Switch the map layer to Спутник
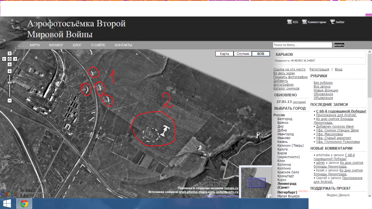Screen dimensions: 372x209 [x=243, y=54]
